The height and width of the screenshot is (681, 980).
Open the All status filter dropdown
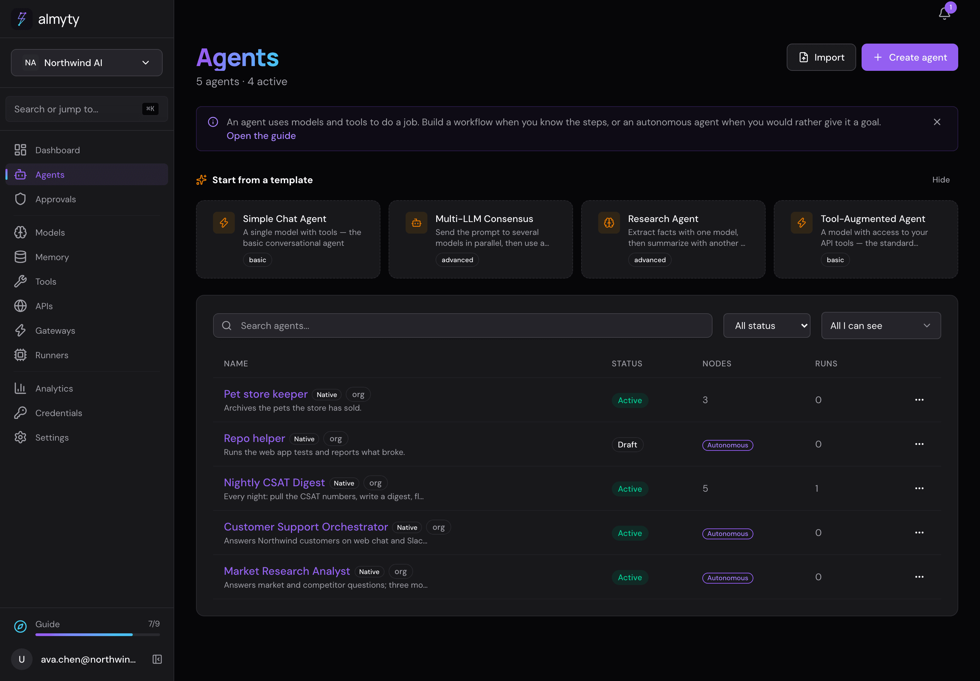[x=767, y=326]
